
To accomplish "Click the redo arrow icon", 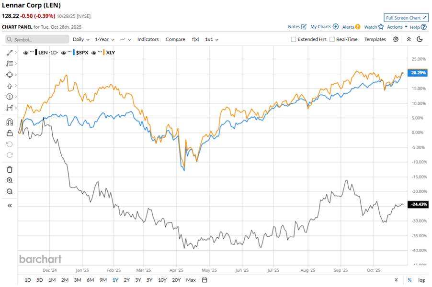I will (10, 155).
